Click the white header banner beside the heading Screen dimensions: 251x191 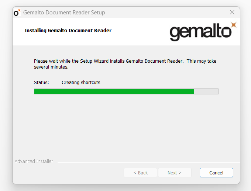coord(139,31)
